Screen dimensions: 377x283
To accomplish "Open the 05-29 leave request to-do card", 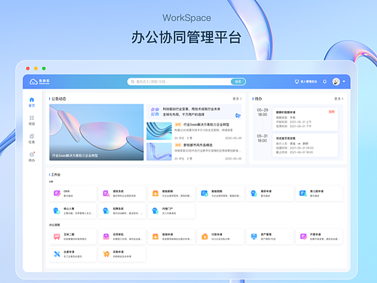I will point(305,119).
